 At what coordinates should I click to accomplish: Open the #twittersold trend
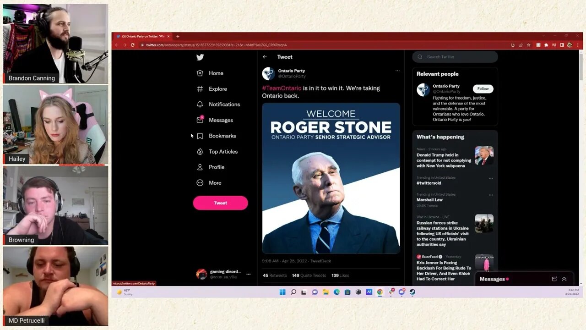coord(429,183)
